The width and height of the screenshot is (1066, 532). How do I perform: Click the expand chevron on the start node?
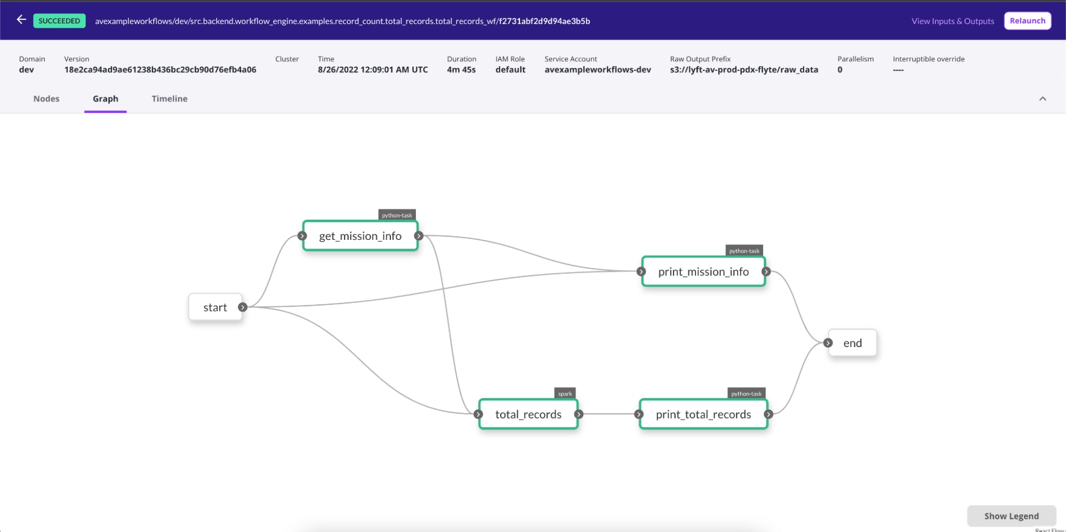pos(243,307)
